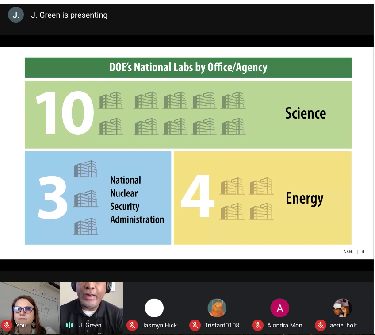The height and width of the screenshot is (335, 375).
Task: Click the 'J. Green is presenting' label
Action: click(69, 15)
